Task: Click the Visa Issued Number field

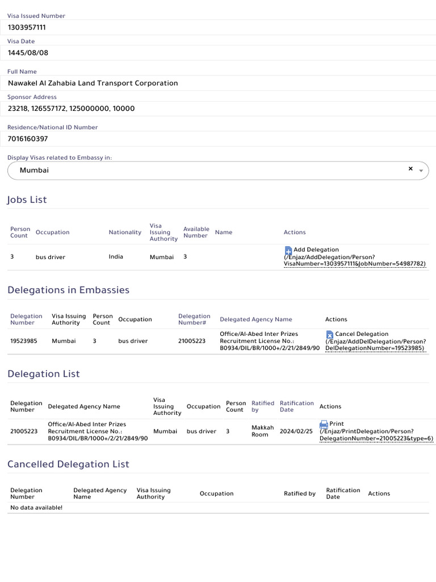Action: (x=218, y=27)
